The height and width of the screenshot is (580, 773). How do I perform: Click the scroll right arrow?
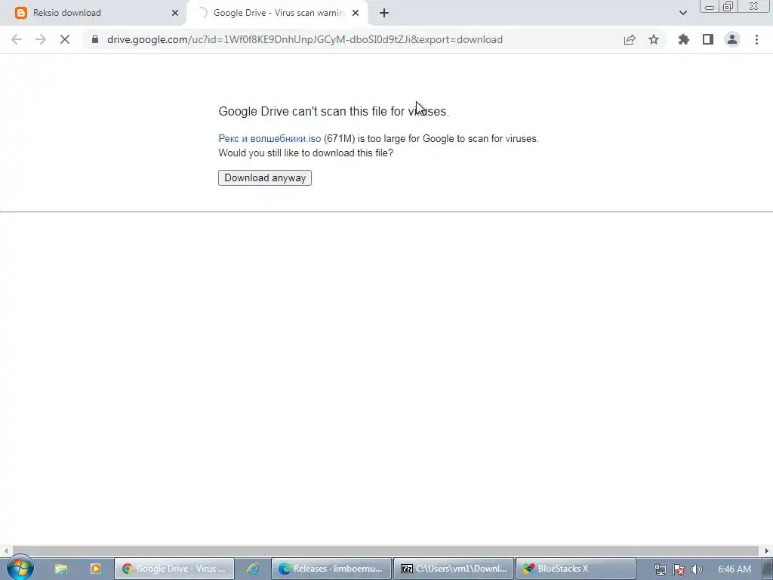(767, 551)
